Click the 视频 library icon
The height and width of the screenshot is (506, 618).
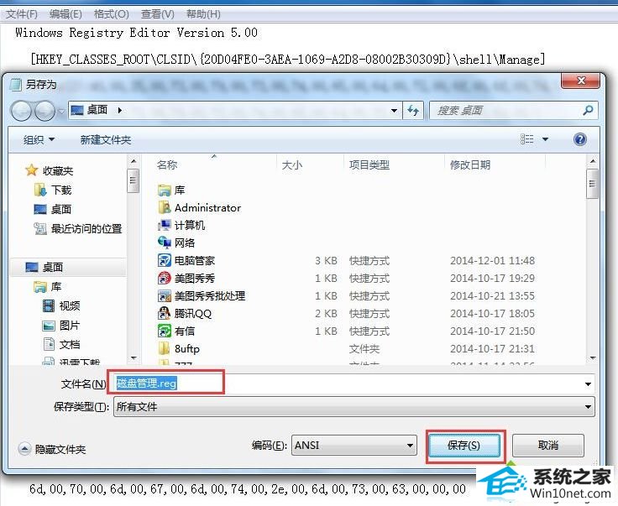click(x=49, y=305)
